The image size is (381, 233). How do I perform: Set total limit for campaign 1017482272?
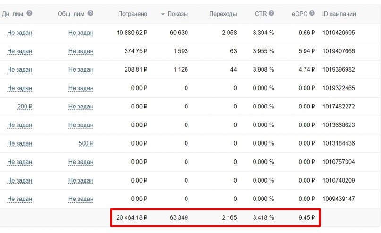point(81,107)
